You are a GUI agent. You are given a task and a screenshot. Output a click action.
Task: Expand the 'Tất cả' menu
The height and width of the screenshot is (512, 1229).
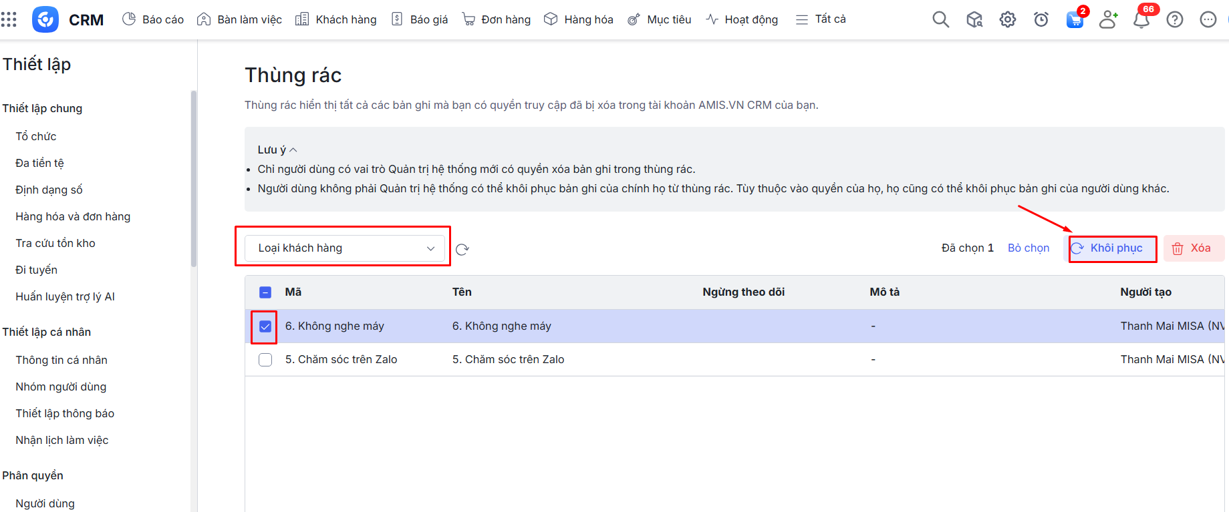point(821,19)
